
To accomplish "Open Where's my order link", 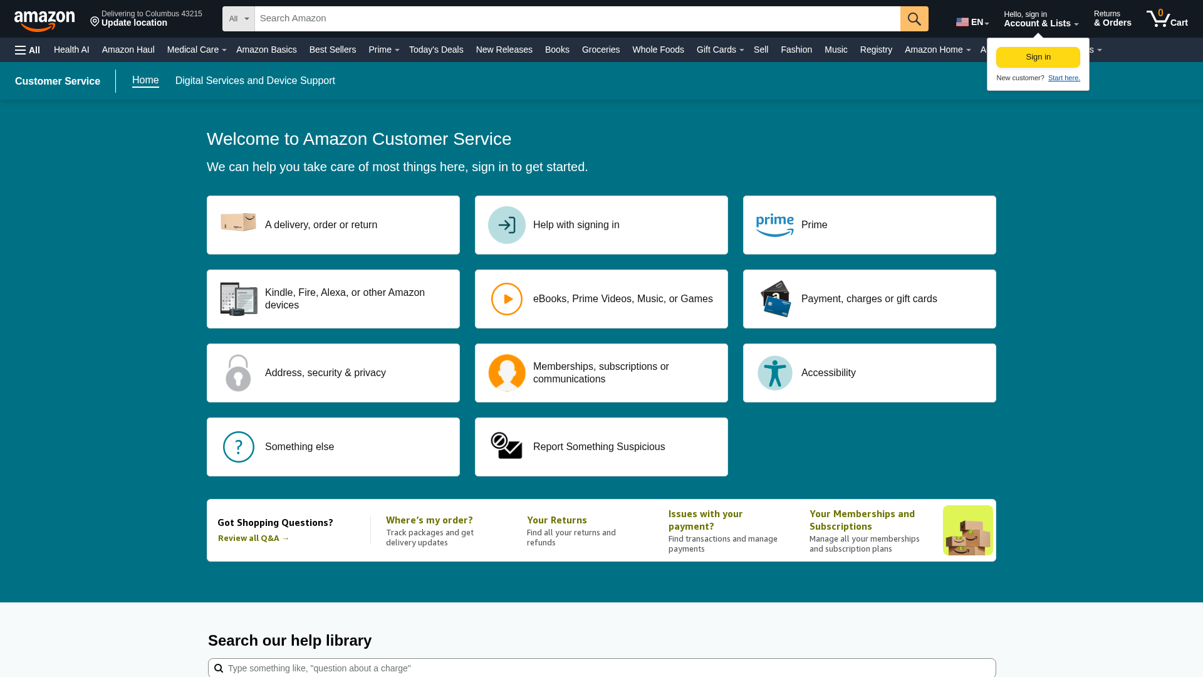I will point(429,520).
